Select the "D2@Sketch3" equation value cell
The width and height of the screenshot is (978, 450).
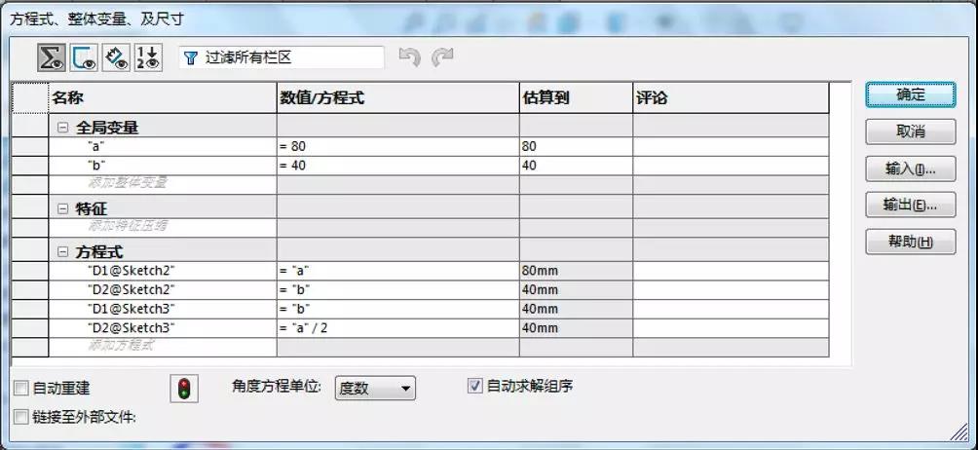click(x=396, y=328)
